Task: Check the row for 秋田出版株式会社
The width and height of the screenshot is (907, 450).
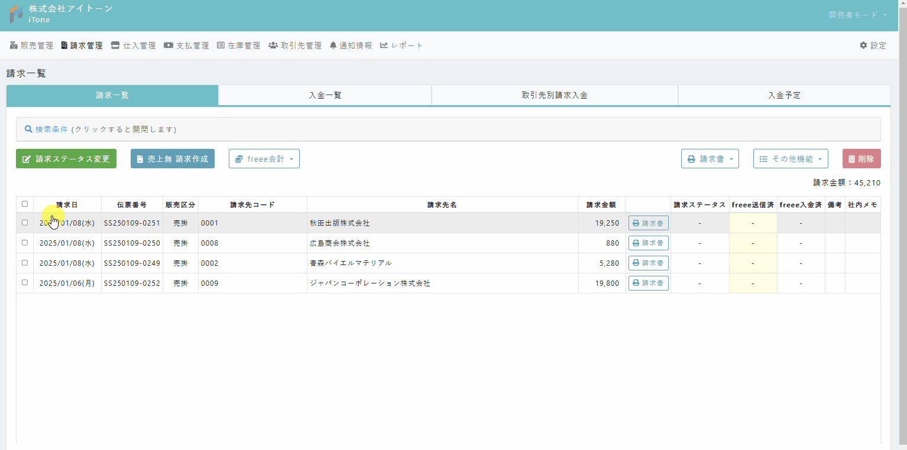Action: click(25, 223)
